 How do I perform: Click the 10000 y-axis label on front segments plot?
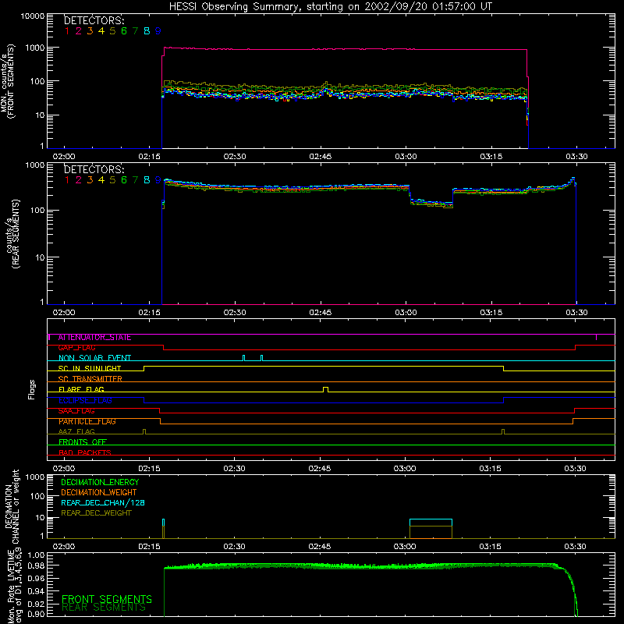coord(33,16)
